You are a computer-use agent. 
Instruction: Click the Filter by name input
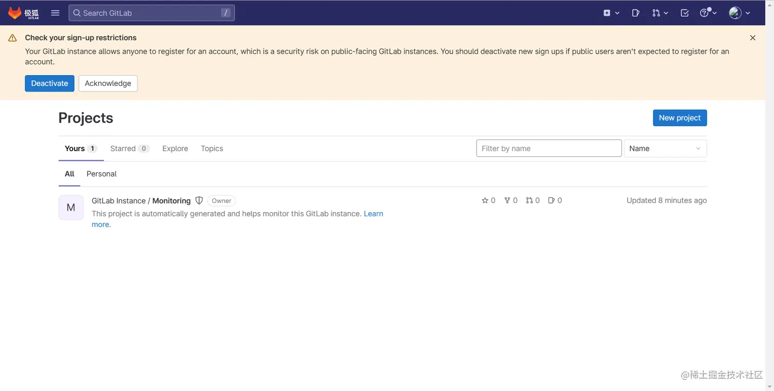point(549,148)
